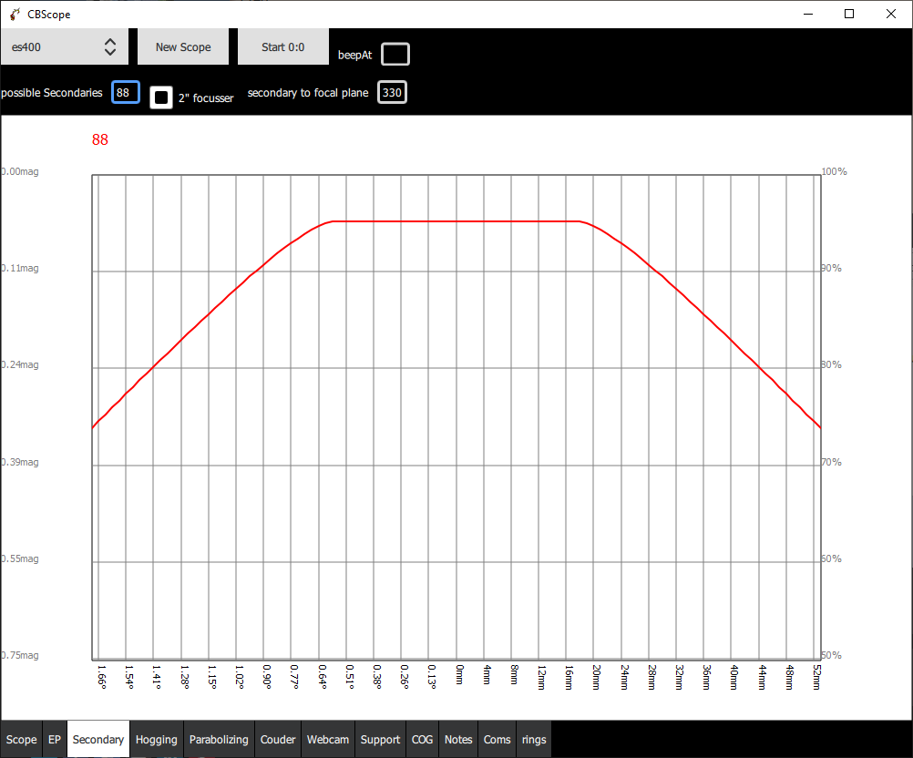Switch to the EP tab
This screenshot has width=913, height=758.
point(55,740)
